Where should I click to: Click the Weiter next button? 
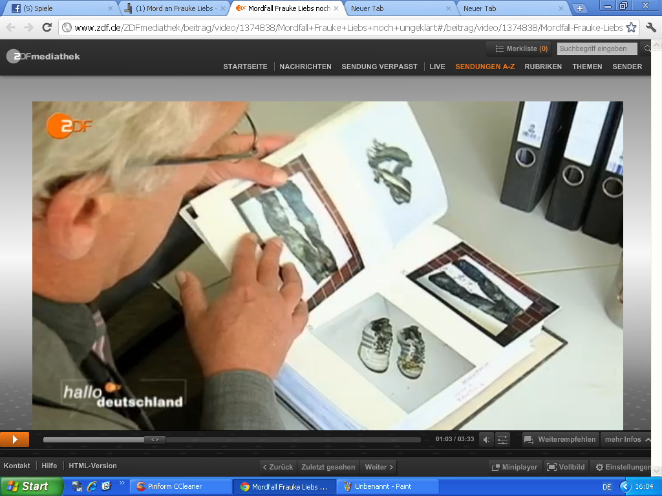(379, 467)
